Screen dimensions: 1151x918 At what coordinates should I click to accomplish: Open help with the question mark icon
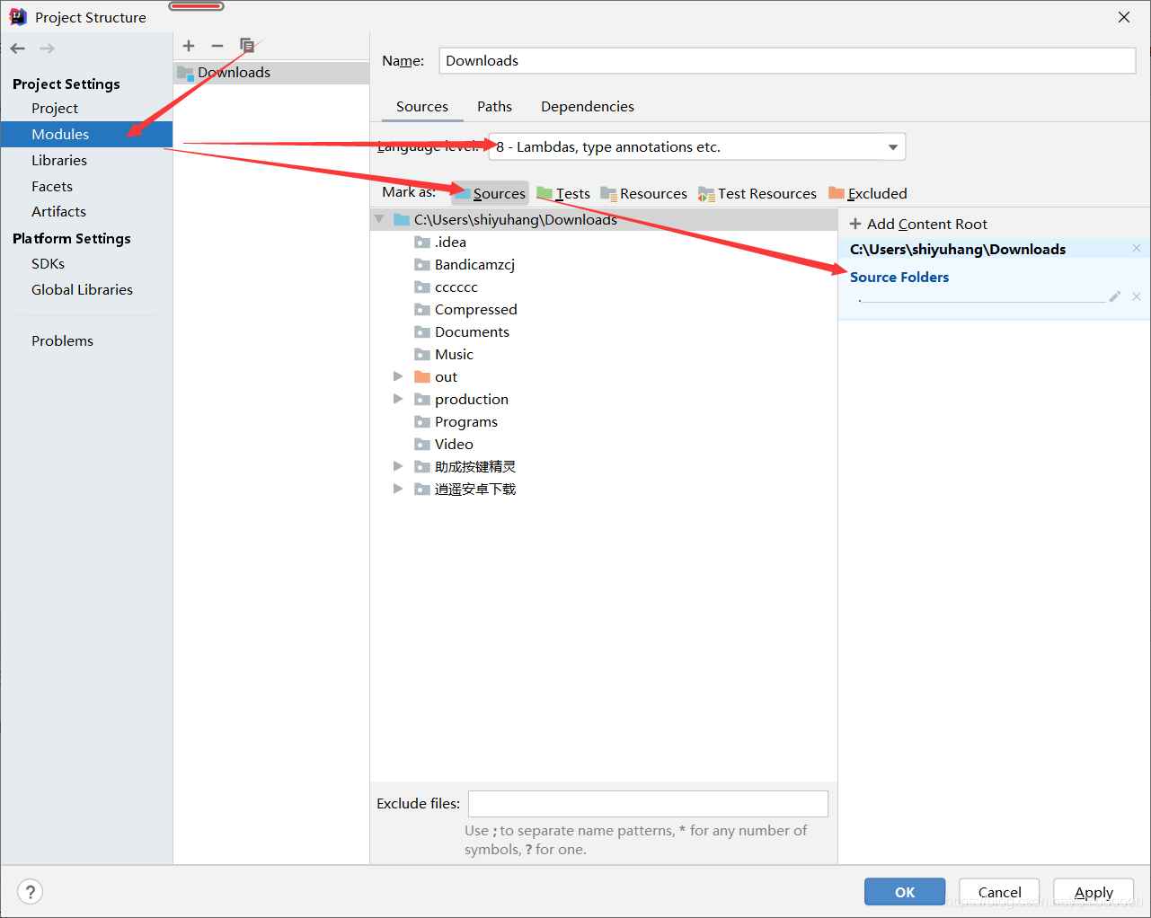[x=31, y=892]
